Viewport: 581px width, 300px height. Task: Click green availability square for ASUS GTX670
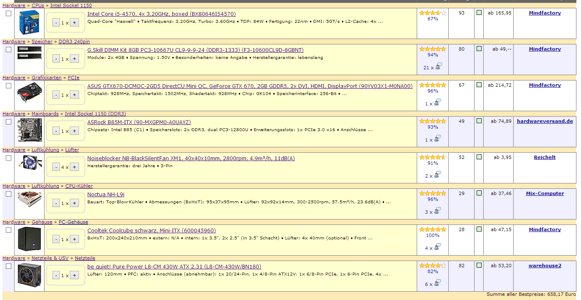coord(479,85)
